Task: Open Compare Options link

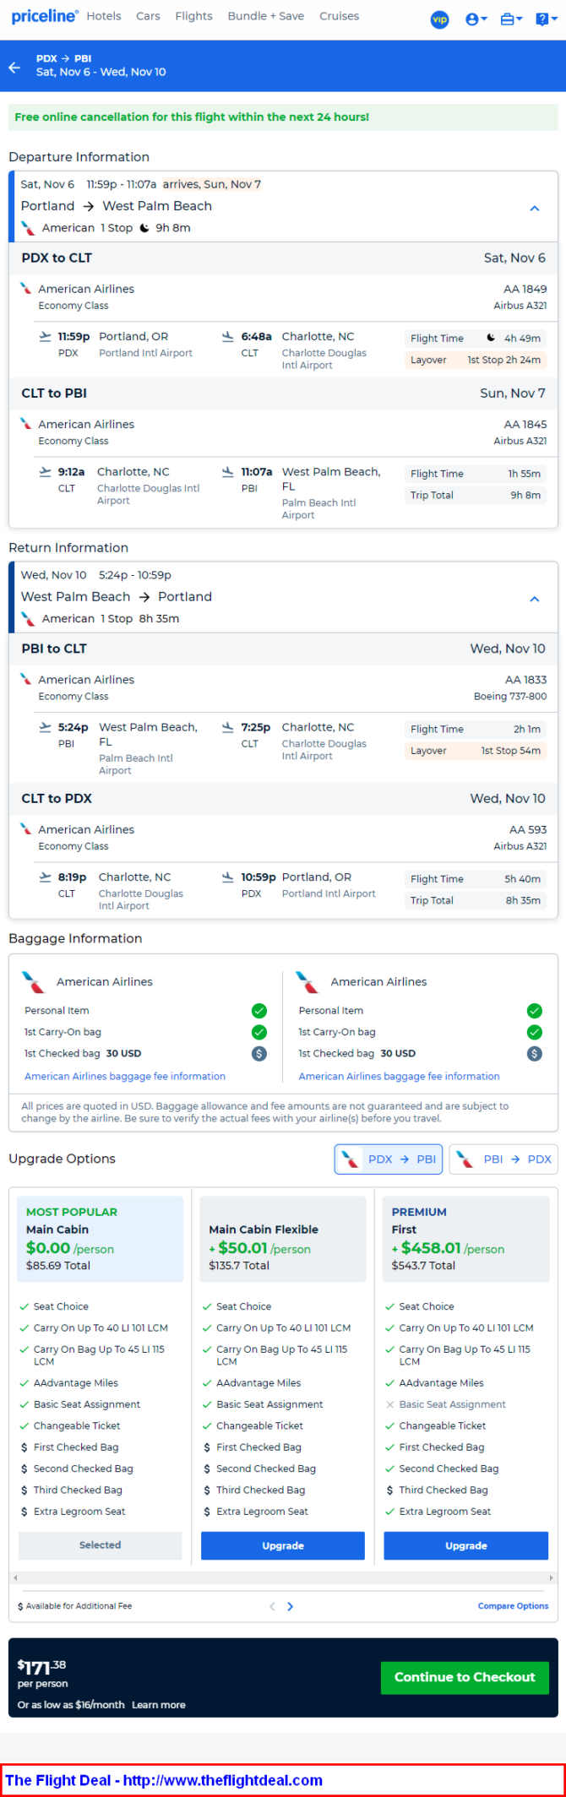Action: click(x=513, y=1606)
